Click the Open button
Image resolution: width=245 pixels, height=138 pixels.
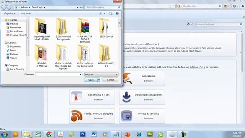[x=91, y=80]
